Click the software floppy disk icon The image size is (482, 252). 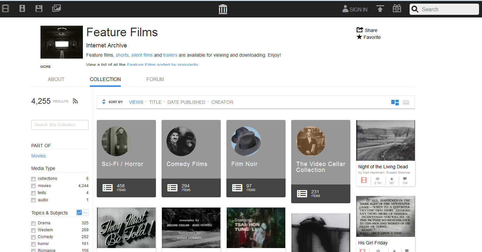39,9
